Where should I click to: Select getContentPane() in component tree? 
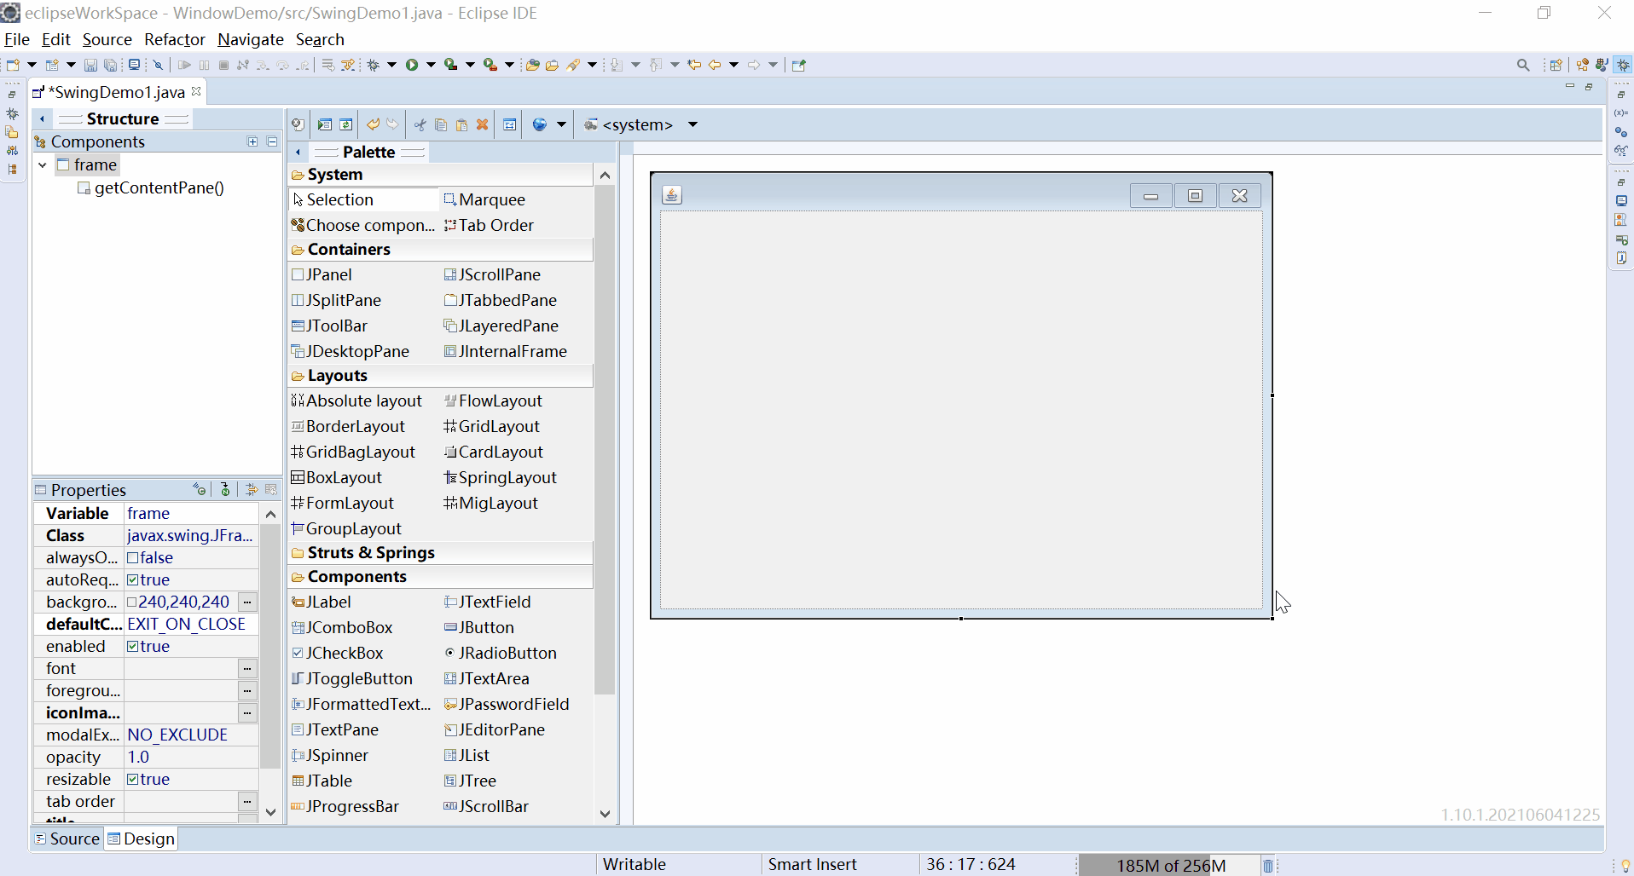pos(151,188)
